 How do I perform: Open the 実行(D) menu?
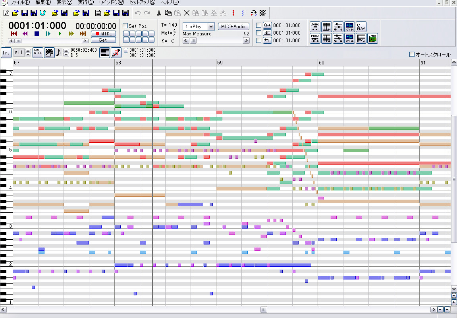86,2
